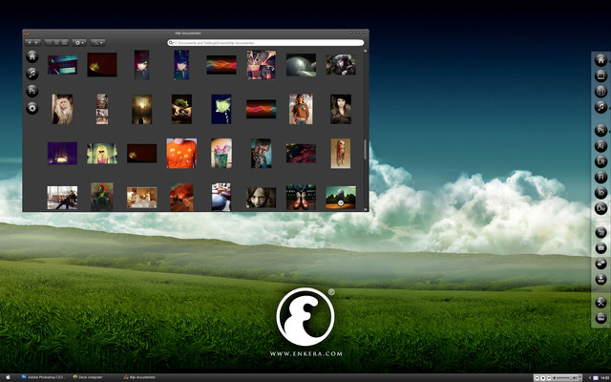
Task: Select the metallic dome thumbnail
Action: pyautogui.click(x=301, y=65)
